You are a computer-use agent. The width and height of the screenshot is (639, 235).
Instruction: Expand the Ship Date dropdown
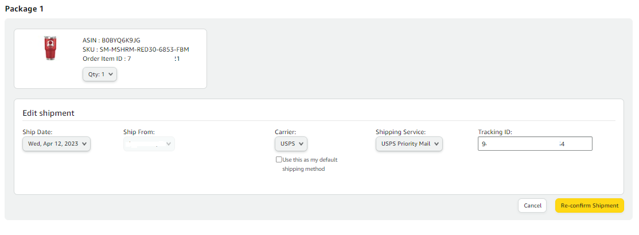[57, 144]
